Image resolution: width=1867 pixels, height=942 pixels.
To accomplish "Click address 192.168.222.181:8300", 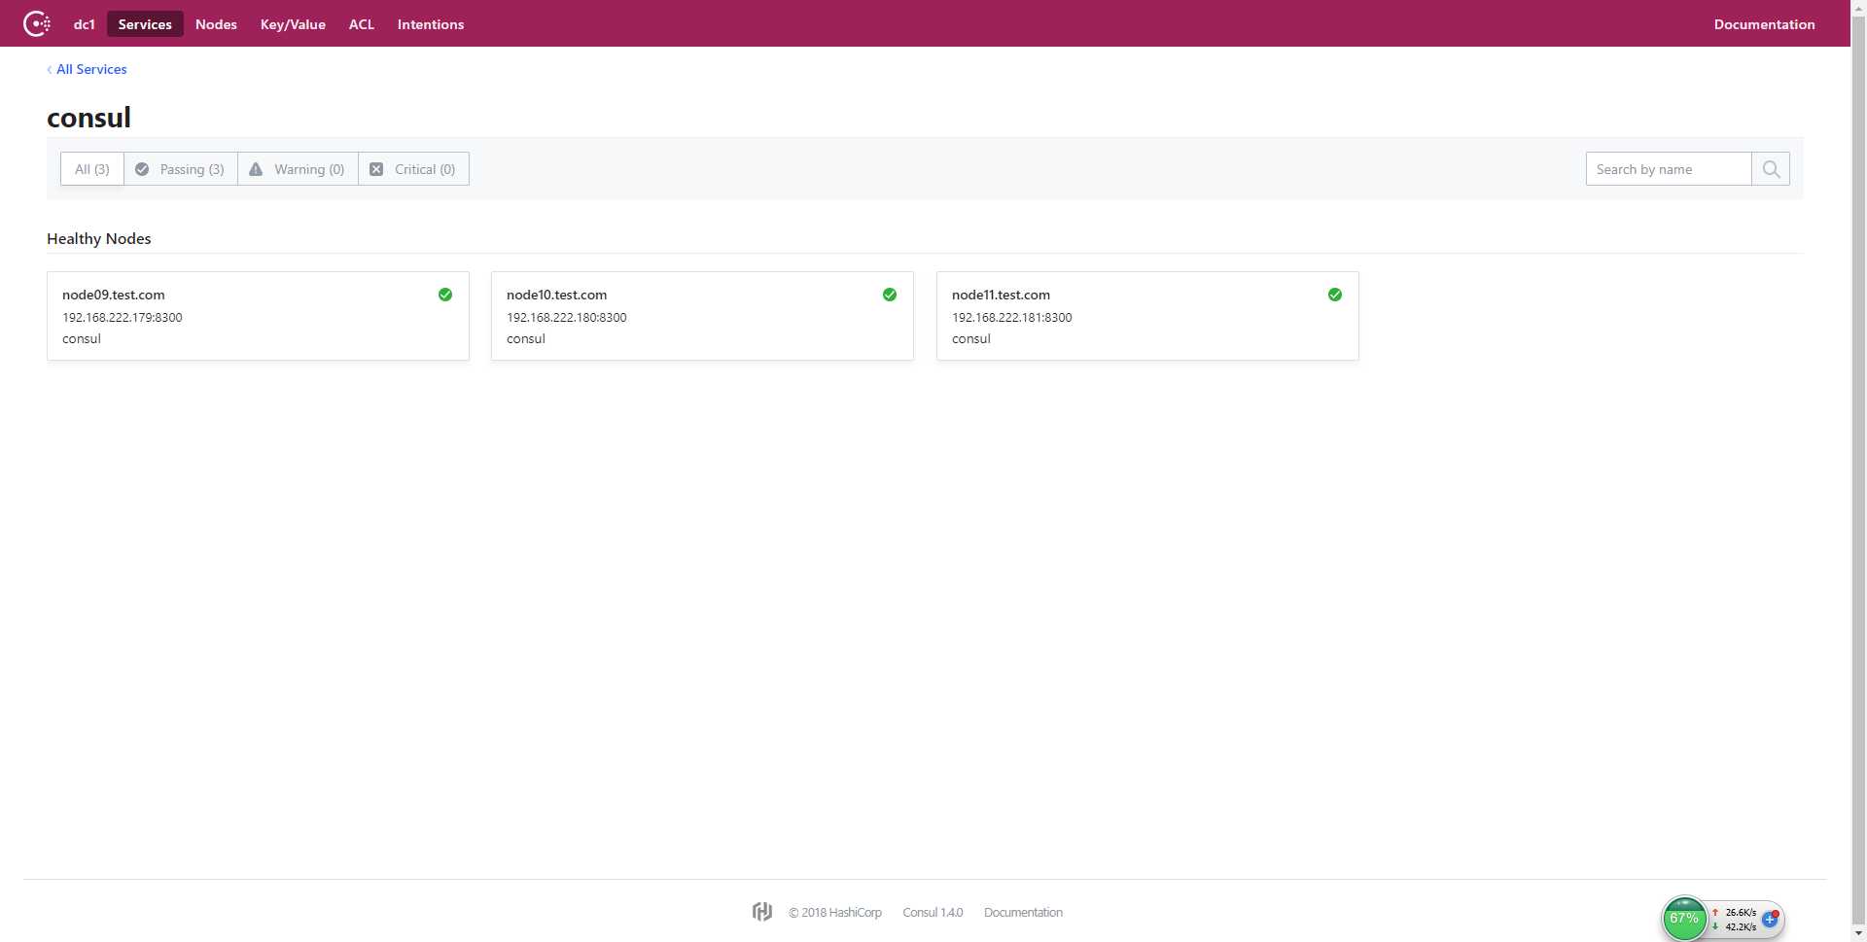I will pos(1012,318).
